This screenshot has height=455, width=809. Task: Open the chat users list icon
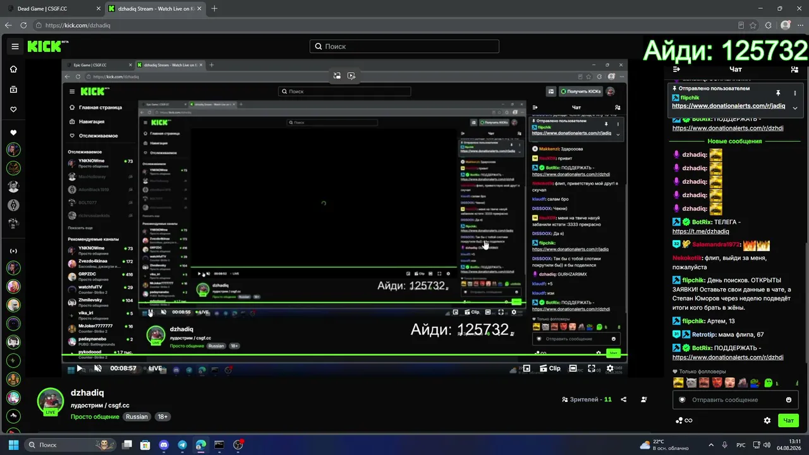click(795, 70)
